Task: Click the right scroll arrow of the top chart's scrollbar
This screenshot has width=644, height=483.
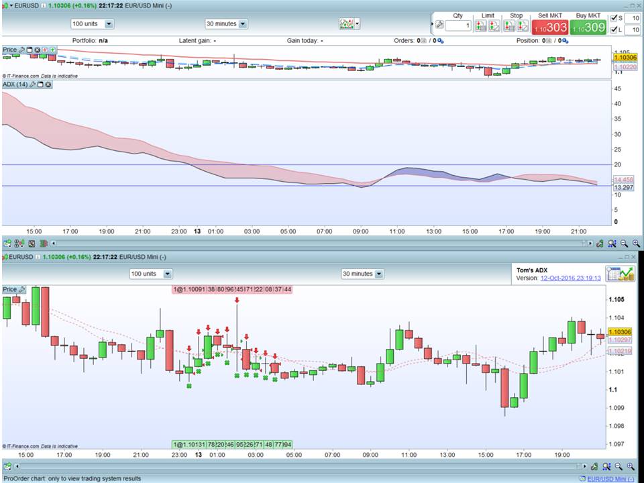Action: point(590,244)
